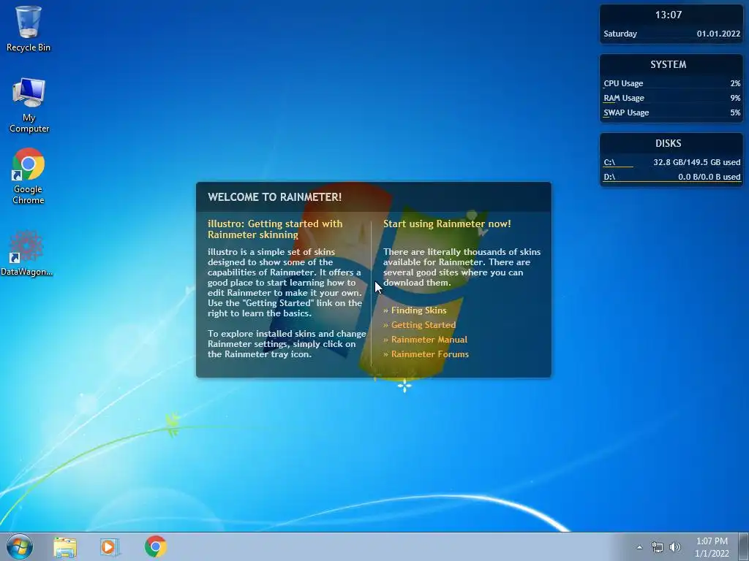Click the SWAP Usage row
This screenshot has height=561, width=749.
pyautogui.click(x=671, y=113)
